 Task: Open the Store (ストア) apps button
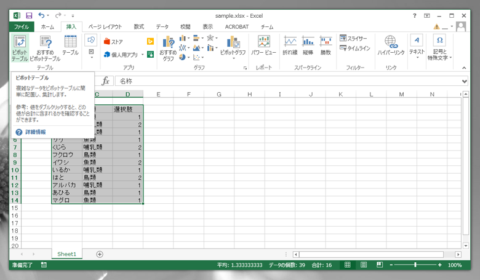[113, 42]
